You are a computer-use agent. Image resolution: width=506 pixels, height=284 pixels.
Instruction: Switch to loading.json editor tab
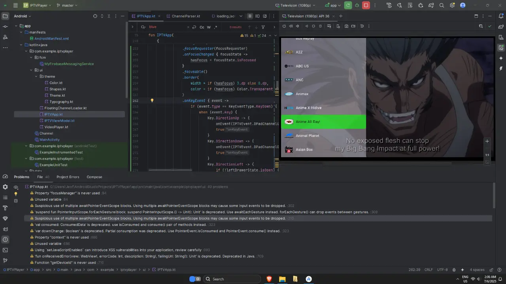223,16
